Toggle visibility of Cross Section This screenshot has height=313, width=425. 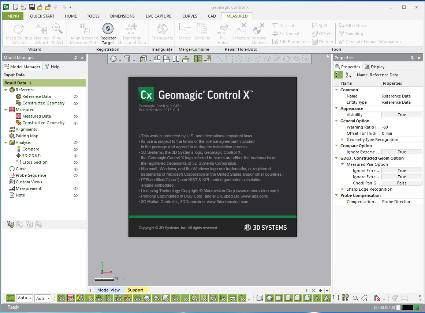coord(76,162)
